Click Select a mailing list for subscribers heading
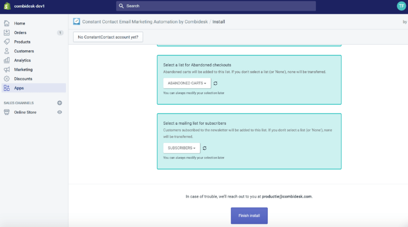The height and width of the screenshot is (227, 408). (194, 123)
